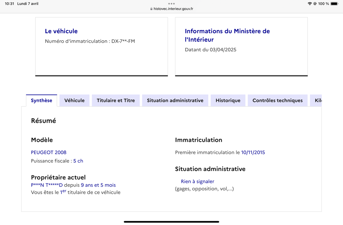Viewport: 343px width, 225px height.
Task: Tap the orientation lock status icon
Action: (x=315, y=4)
